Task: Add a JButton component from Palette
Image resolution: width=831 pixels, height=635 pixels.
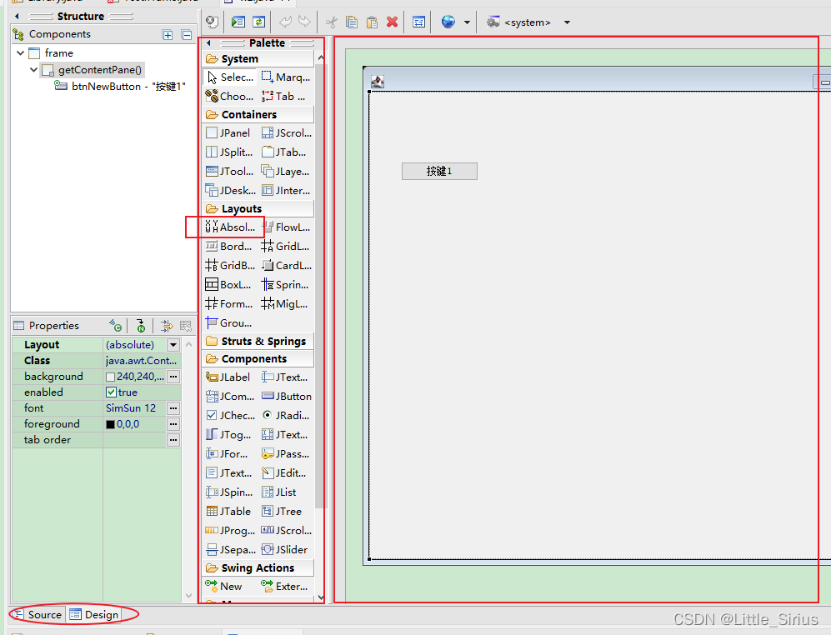Action: 286,397
